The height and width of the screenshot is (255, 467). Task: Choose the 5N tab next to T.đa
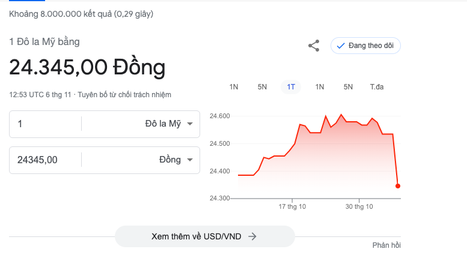pyautogui.click(x=348, y=87)
